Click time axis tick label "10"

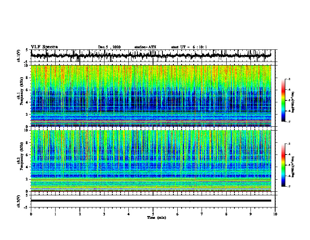point(275,214)
